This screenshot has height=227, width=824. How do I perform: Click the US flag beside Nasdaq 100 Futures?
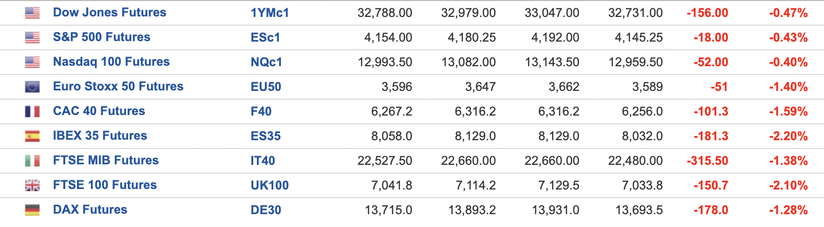(x=32, y=62)
